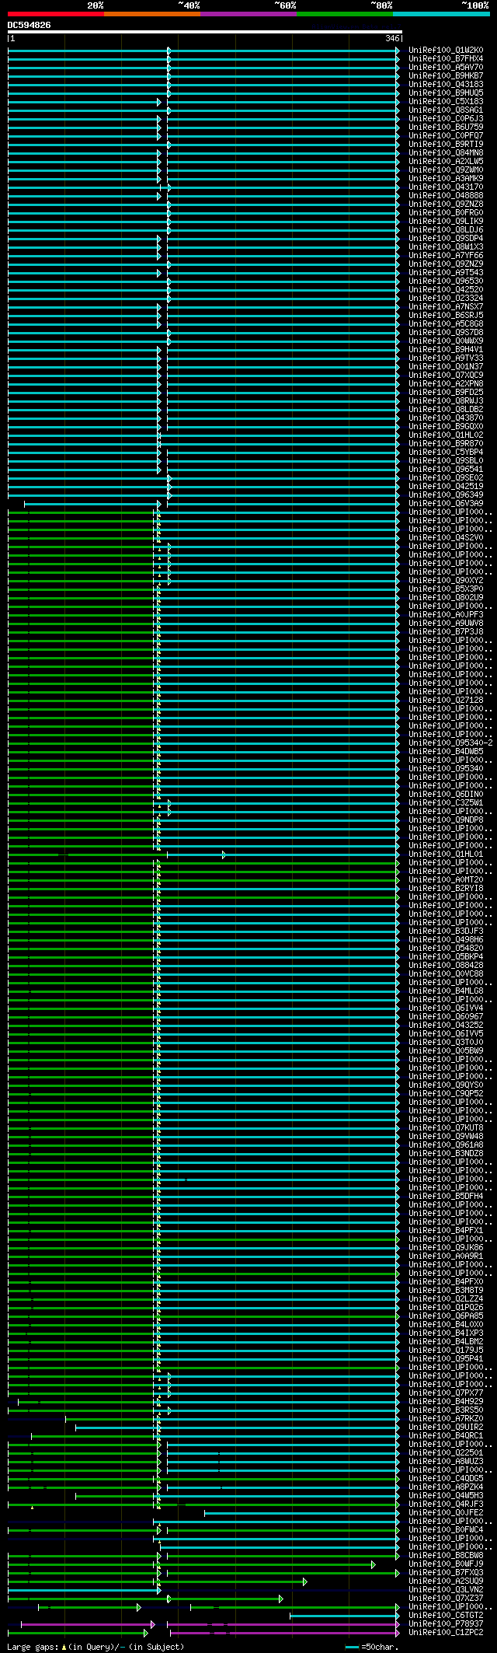Screen dimensions: 497x1653
Task: Open hit UniRef100_B7FHX4
Action: click(x=446, y=58)
